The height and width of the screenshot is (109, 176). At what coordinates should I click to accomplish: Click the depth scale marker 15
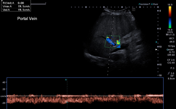(x=160, y=65)
